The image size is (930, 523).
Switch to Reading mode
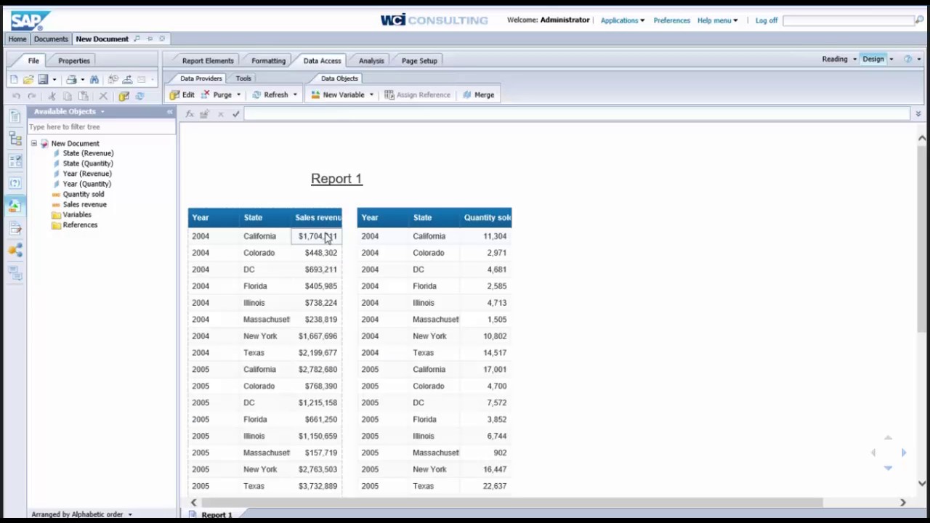point(835,60)
